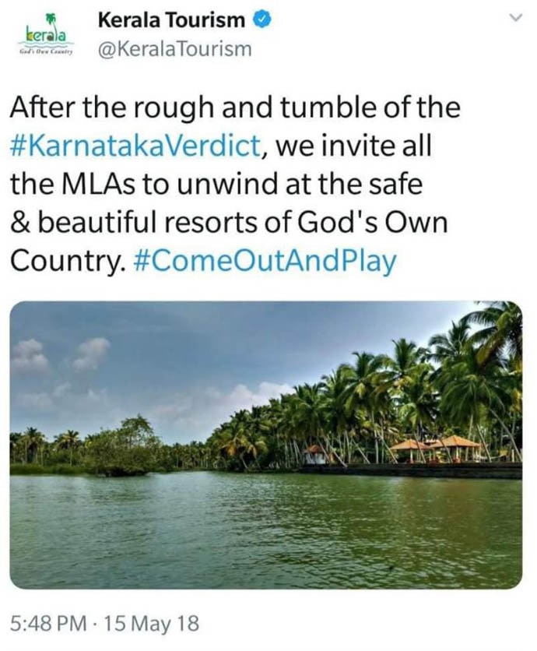Open the tweet options chevron menu
Image resolution: width=537 pixels, height=651 pixels.
(514, 19)
